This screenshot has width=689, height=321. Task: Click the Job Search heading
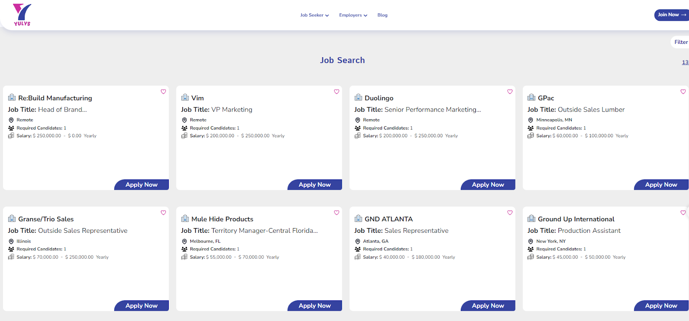[342, 60]
